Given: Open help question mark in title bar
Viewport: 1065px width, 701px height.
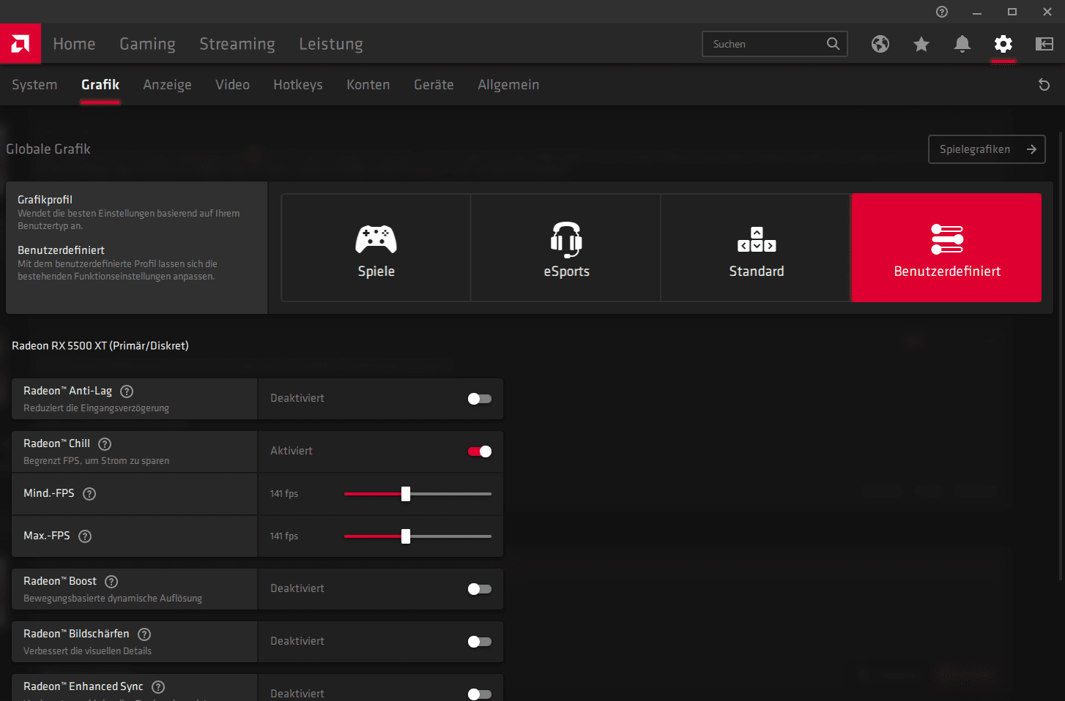Looking at the screenshot, I should coord(942,12).
